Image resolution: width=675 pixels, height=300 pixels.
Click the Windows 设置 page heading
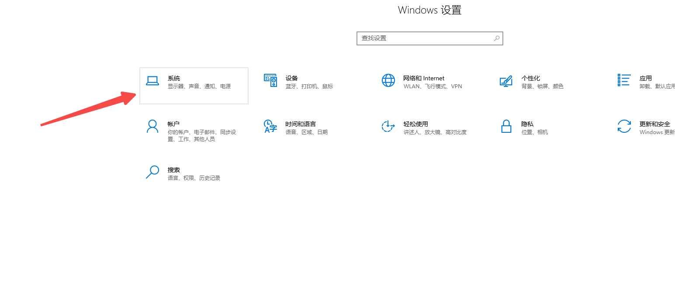[429, 10]
